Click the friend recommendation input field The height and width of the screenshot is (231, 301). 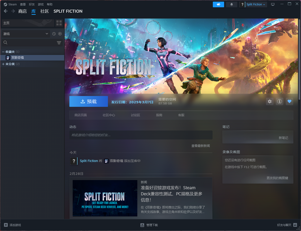(x=141, y=135)
